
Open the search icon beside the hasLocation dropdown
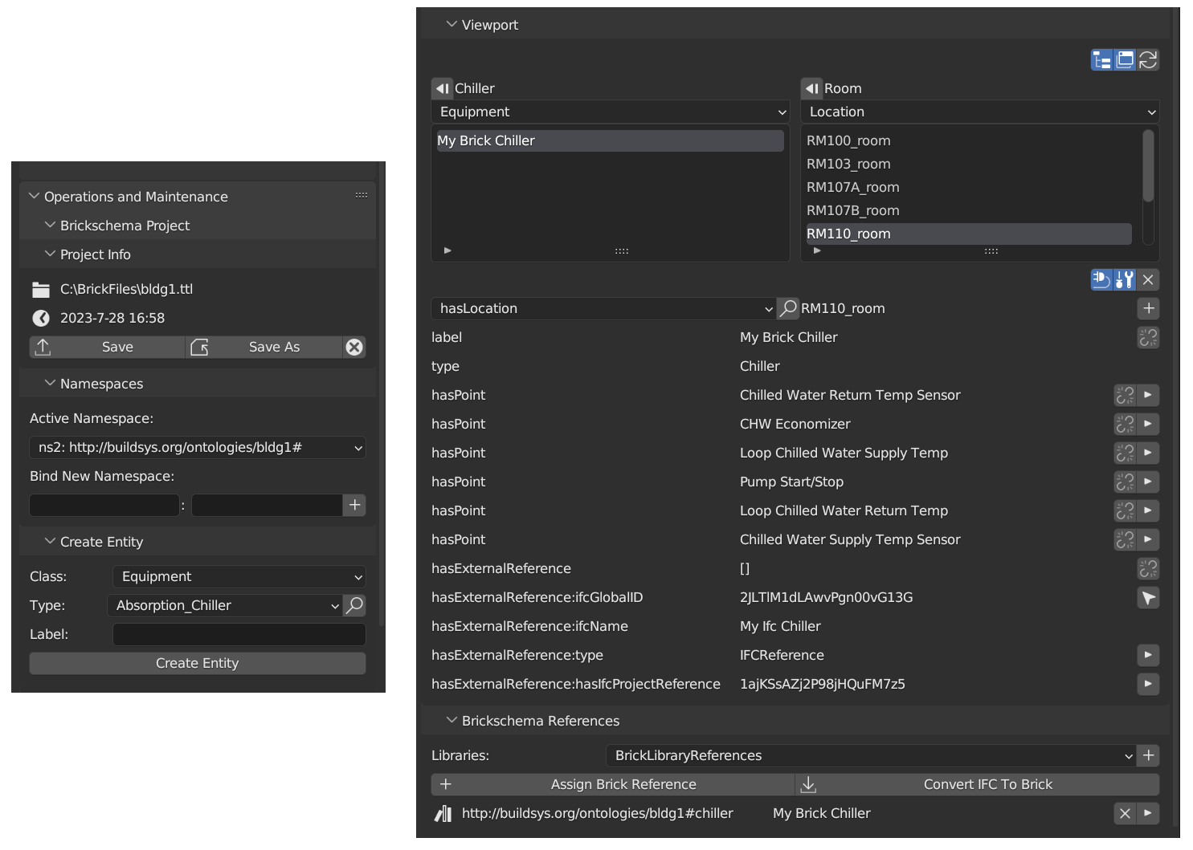787,308
